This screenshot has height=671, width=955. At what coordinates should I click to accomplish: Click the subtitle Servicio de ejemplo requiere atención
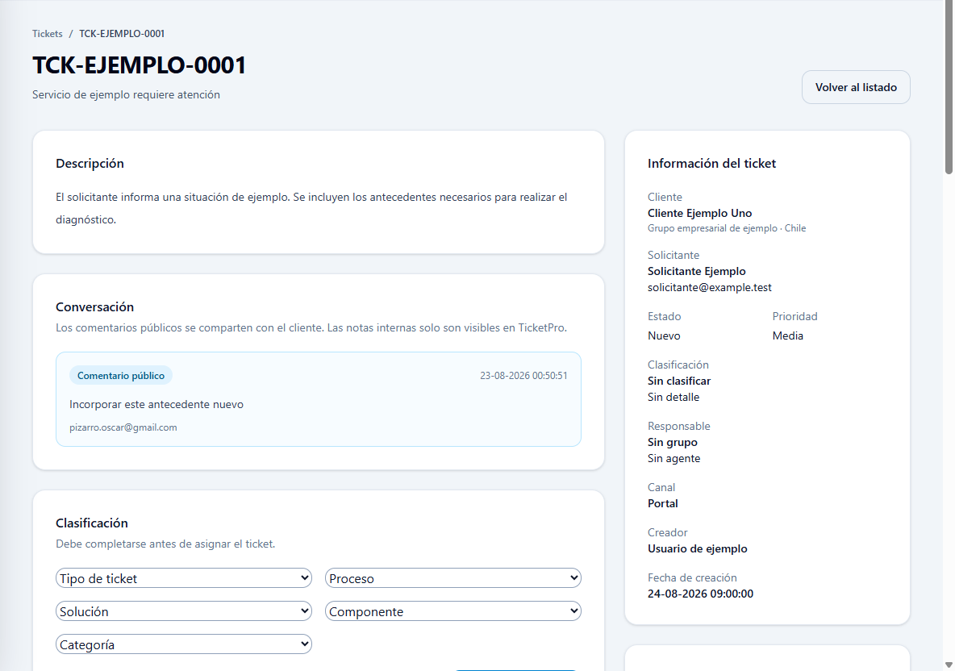(126, 94)
